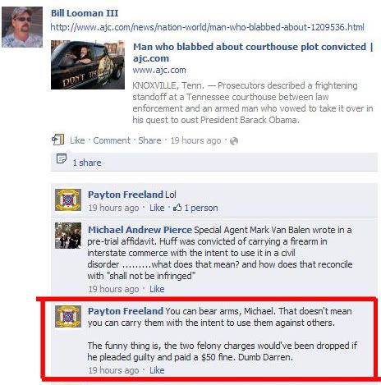Like Payton Freeland's 'Lol' comment
The height and width of the screenshot is (385, 381).
(157, 208)
